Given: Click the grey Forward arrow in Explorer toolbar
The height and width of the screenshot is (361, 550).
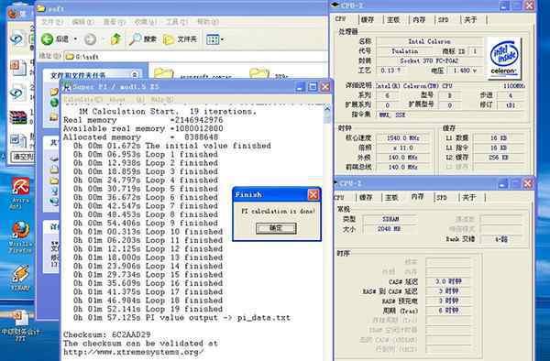Looking at the screenshot, I should tap(90, 39).
